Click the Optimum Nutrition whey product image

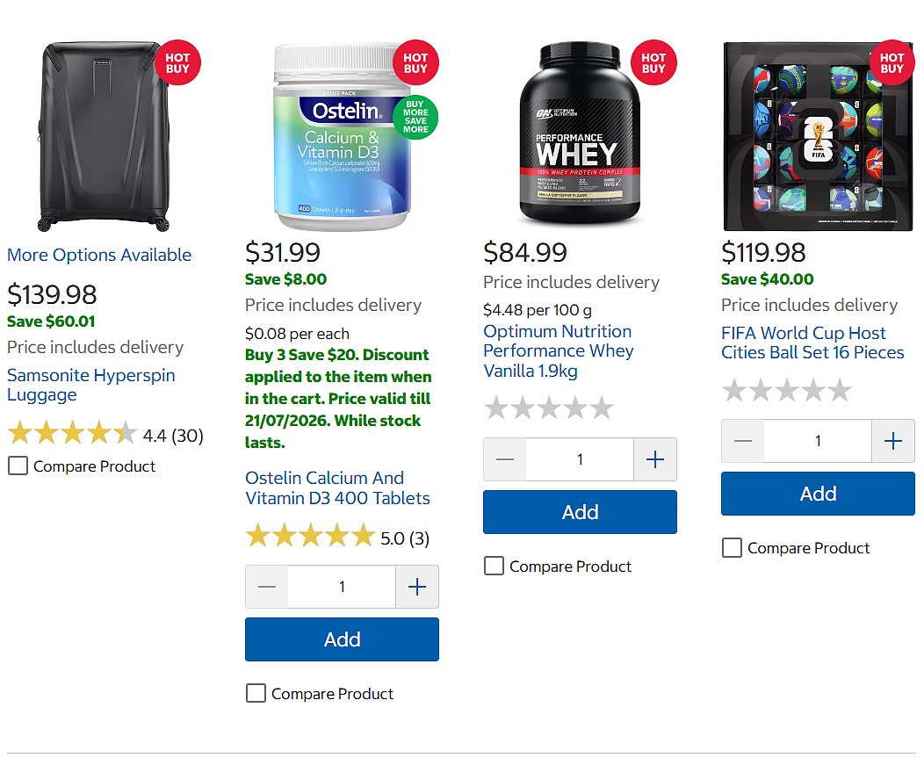pyautogui.click(x=580, y=134)
